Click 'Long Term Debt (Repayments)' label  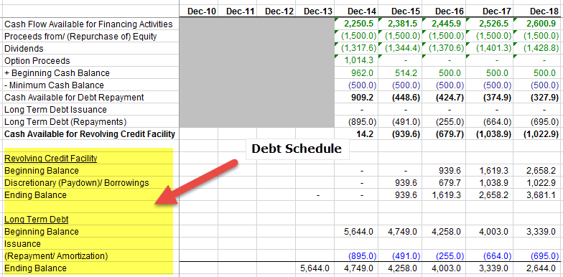coord(65,122)
